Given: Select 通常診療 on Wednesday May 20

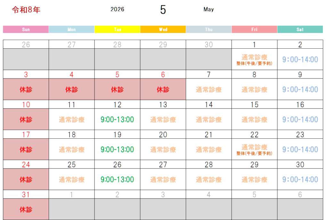Looking at the screenshot, I should click(163, 150).
